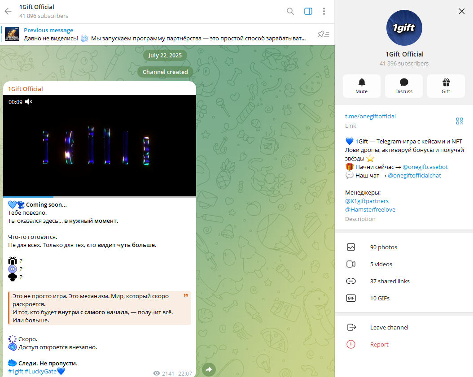Viewport: 473px width, 377px height.
Task: Open Discuss chat button
Action: pyautogui.click(x=403, y=86)
